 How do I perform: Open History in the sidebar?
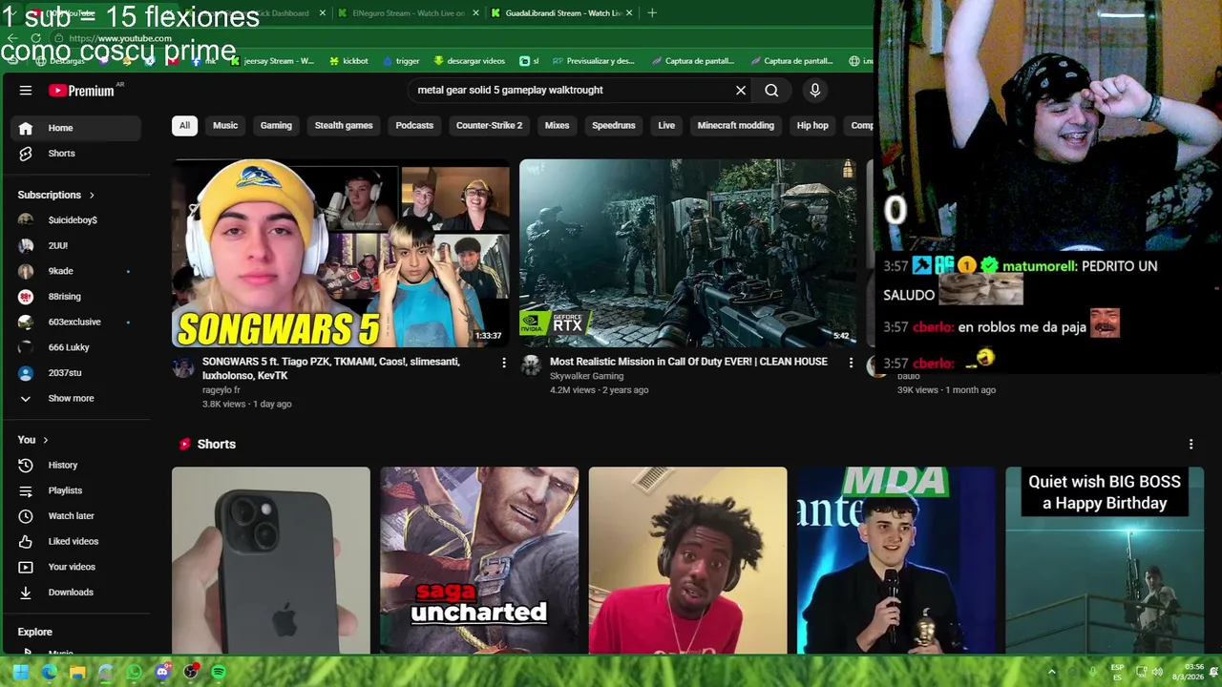(x=74, y=466)
